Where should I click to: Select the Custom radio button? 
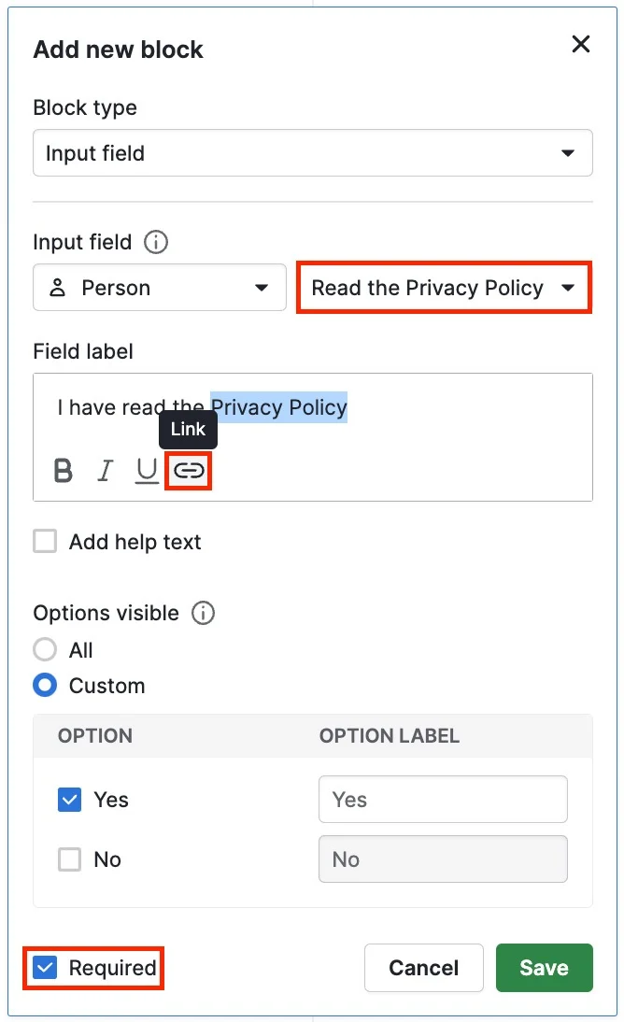[45, 686]
